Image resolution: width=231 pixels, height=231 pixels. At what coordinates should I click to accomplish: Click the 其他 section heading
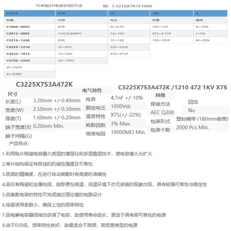coord(160,95)
